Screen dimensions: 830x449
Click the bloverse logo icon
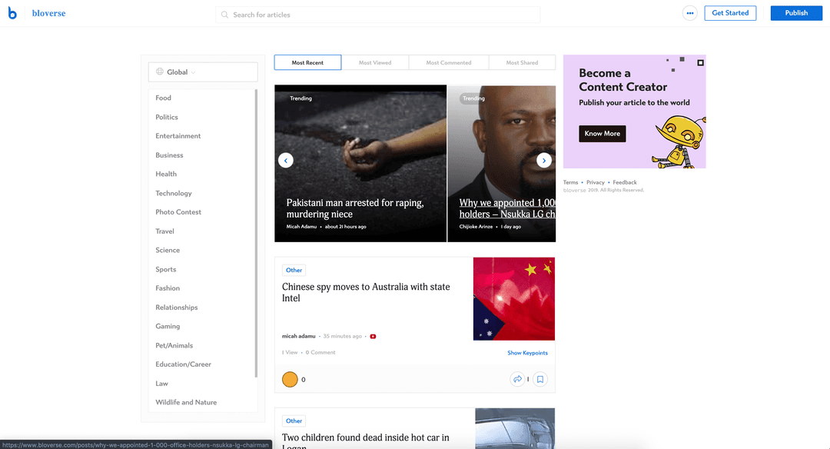pyautogui.click(x=12, y=13)
